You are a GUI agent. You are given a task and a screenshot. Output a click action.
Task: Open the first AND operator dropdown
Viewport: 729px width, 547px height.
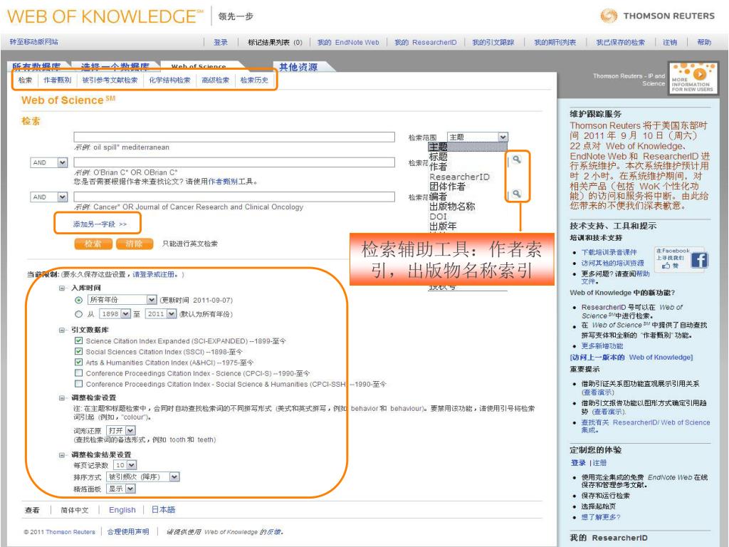(49, 162)
